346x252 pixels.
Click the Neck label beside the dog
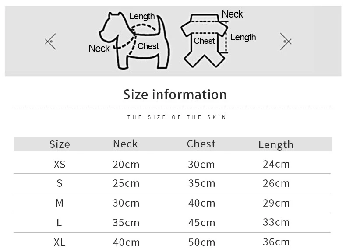click(x=99, y=49)
